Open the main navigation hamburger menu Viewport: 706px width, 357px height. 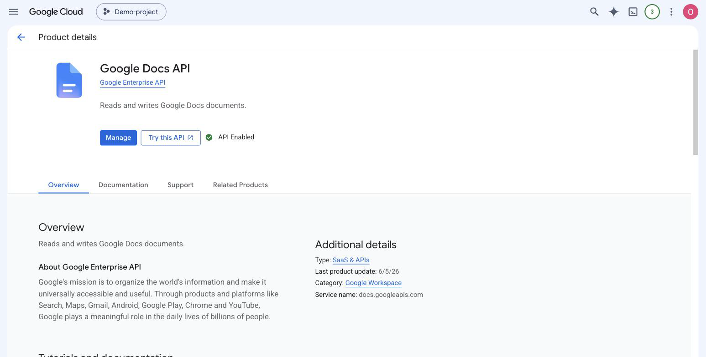[13, 12]
